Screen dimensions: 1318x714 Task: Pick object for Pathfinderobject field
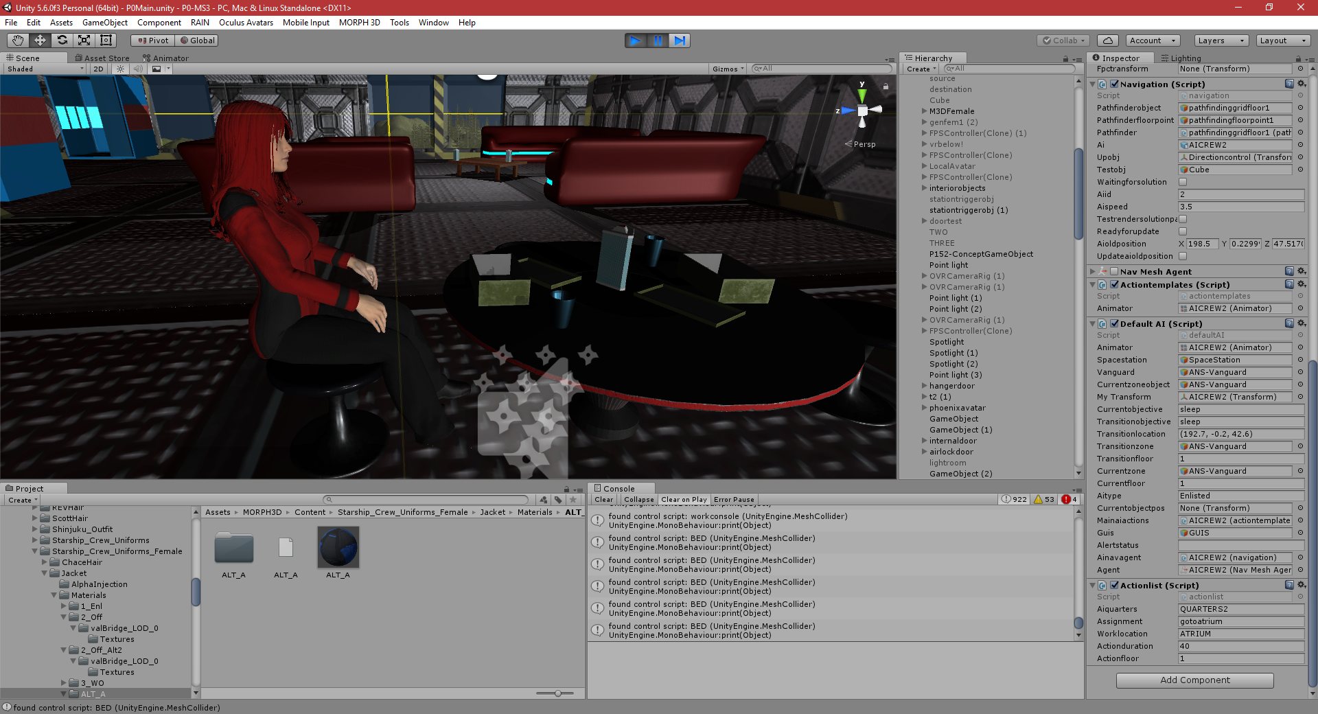pyautogui.click(x=1300, y=108)
